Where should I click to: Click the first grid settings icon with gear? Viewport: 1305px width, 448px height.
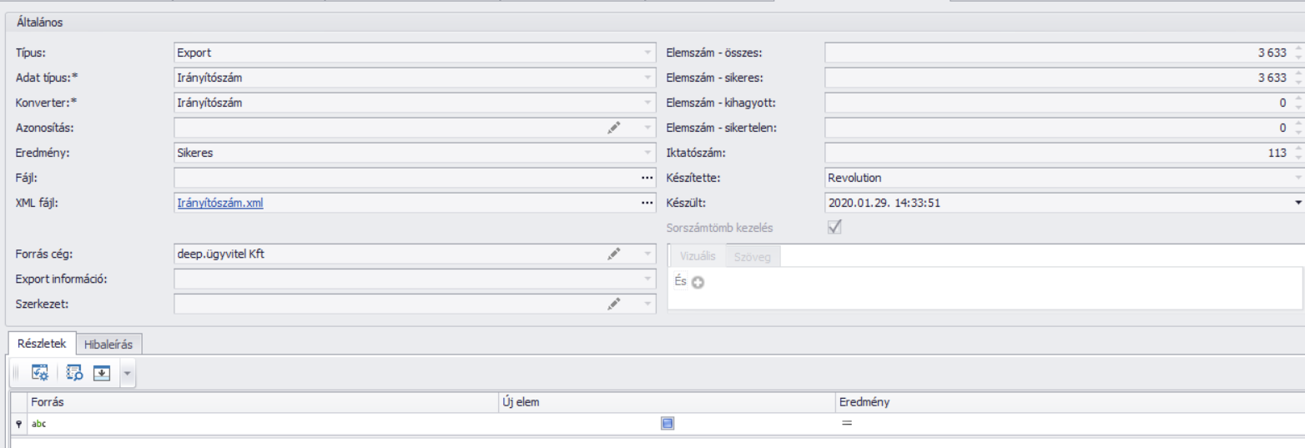click(x=40, y=374)
